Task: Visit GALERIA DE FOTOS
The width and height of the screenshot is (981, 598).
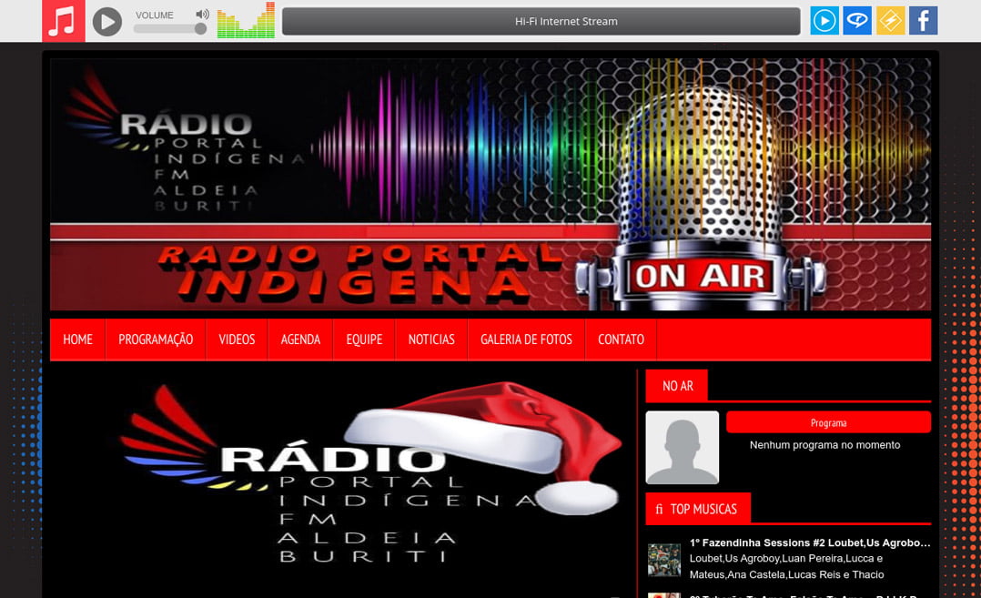Action: [x=526, y=340]
